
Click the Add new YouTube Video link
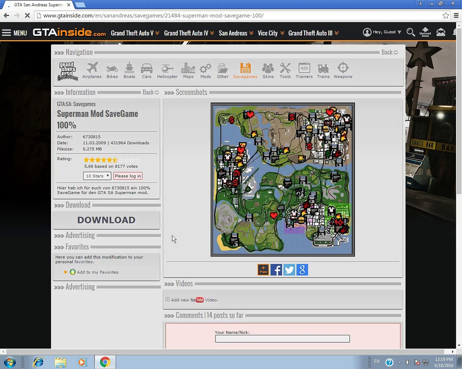(194, 300)
